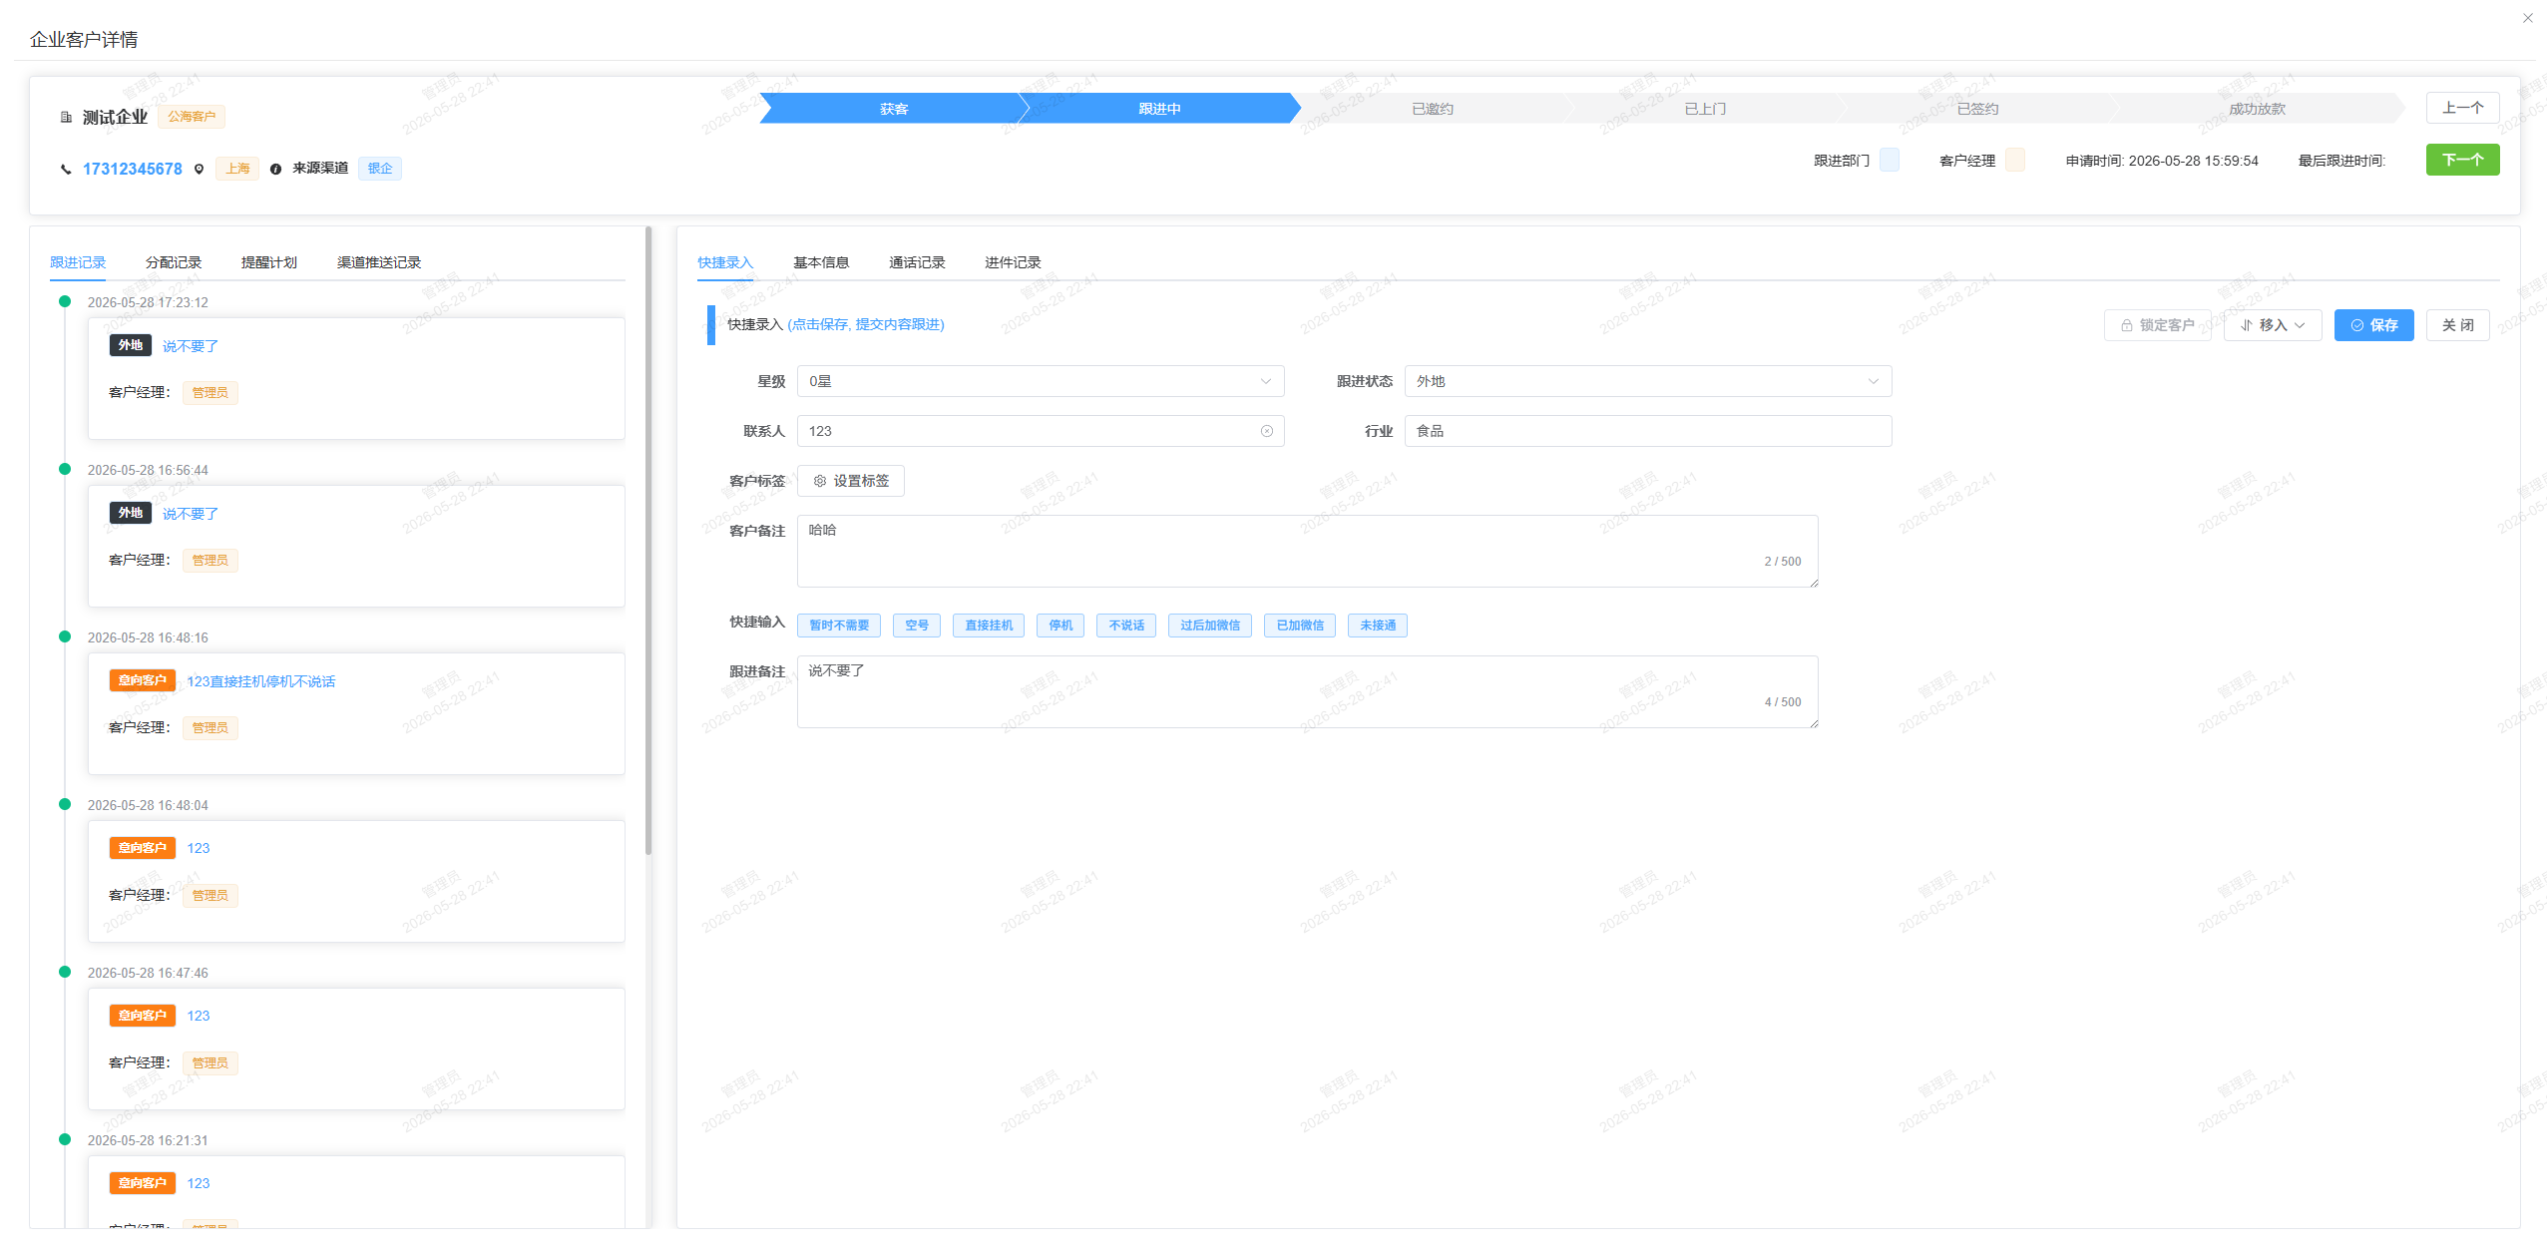
Task: Switch to the 提醒计划 tab
Action: [x=269, y=262]
